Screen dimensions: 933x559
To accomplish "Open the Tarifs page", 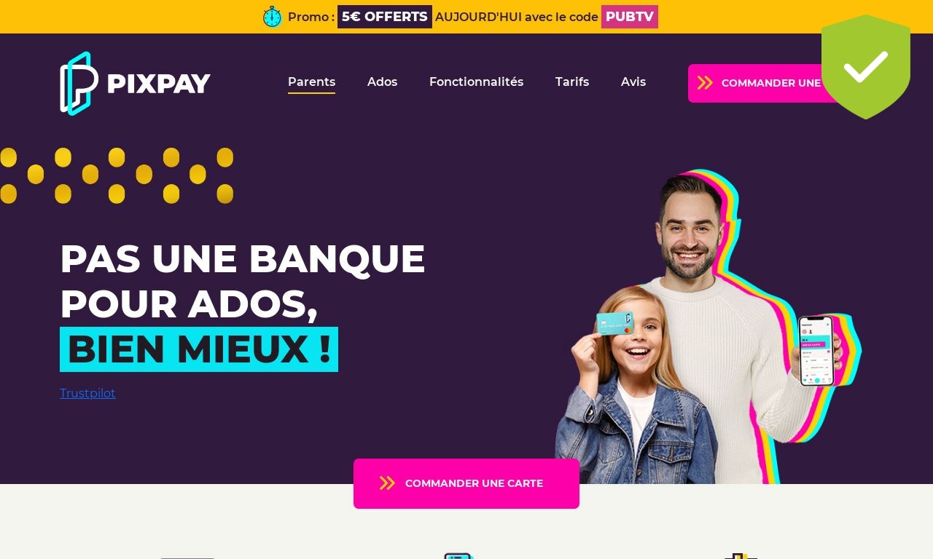I will [x=572, y=82].
